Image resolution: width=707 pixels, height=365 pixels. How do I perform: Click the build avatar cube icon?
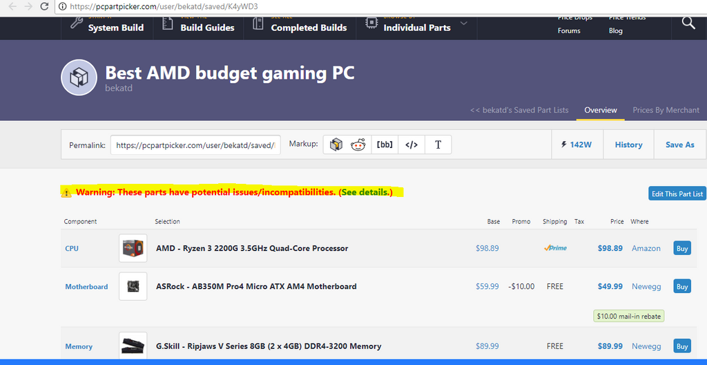[x=79, y=77]
